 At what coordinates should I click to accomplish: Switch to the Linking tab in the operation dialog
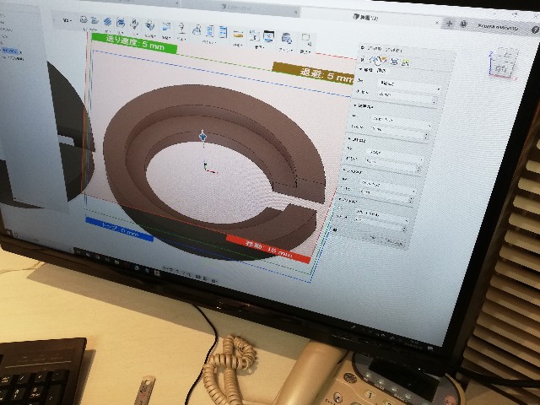(x=406, y=63)
